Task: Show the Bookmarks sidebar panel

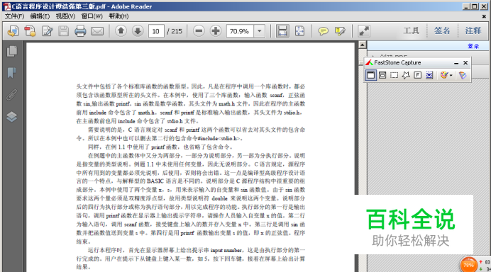Action: tap(12, 73)
